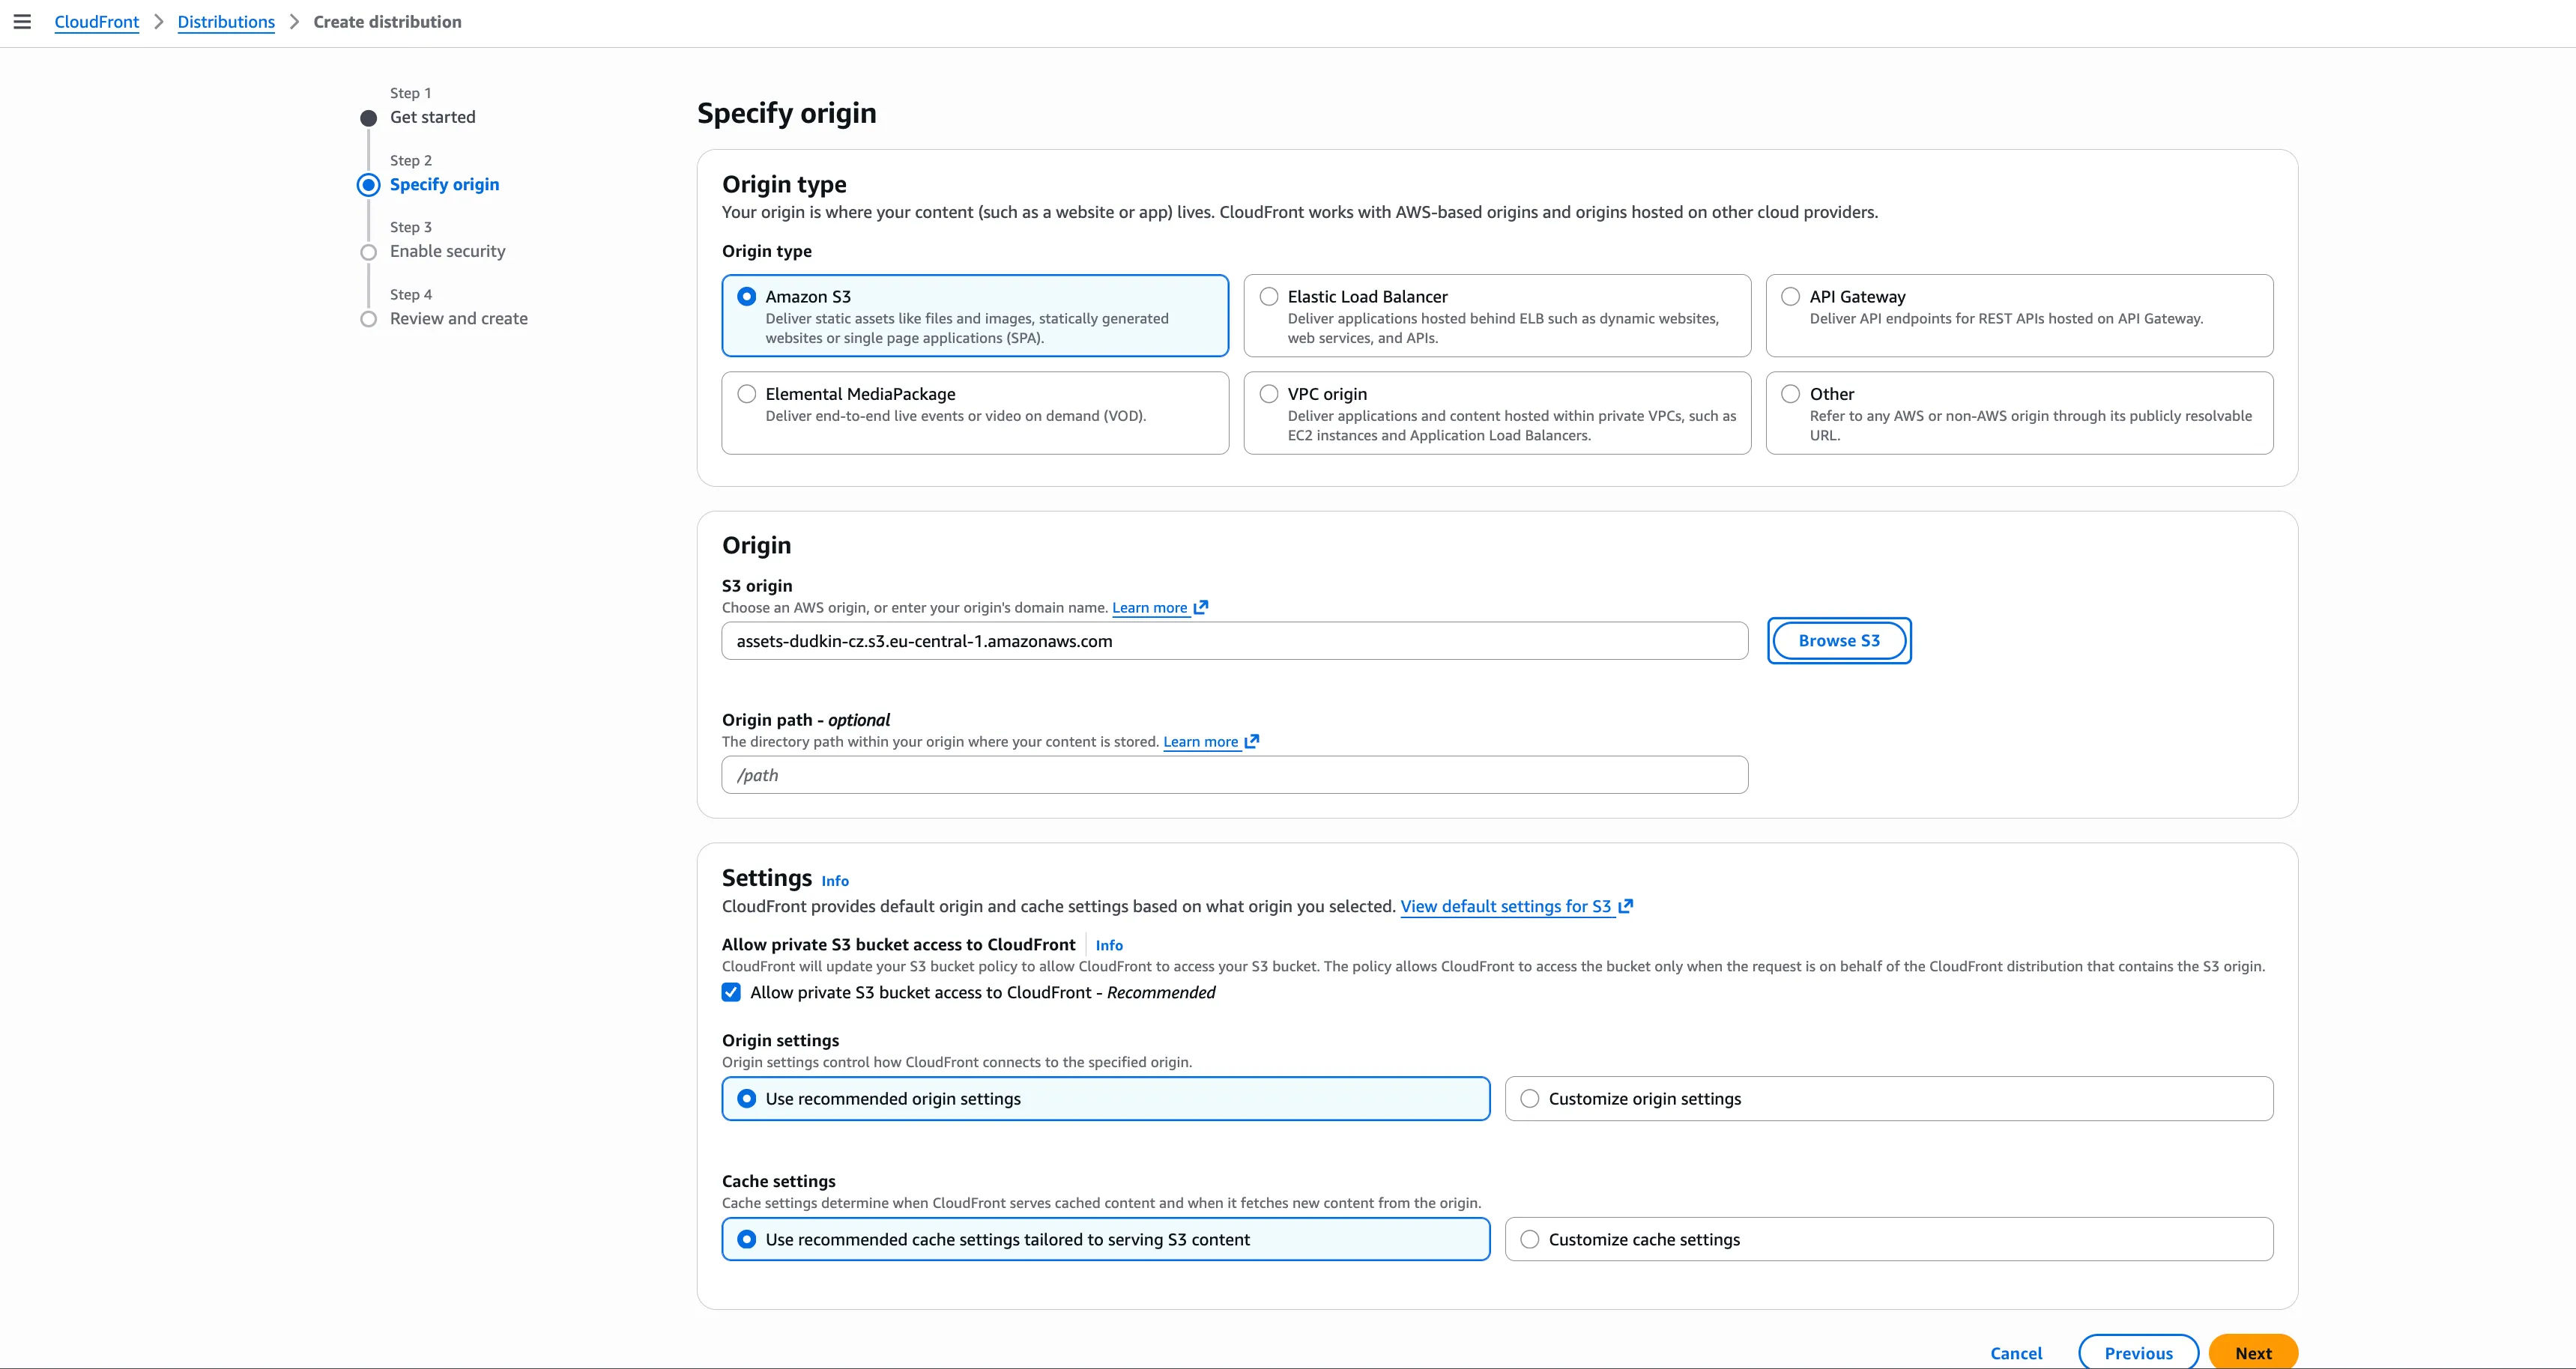Select Other origin type
This screenshot has width=2576, height=1369.
click(2019, 413)
